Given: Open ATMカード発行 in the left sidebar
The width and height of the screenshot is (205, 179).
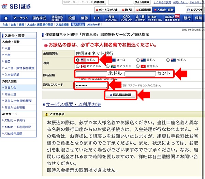Looking at the screenshot, I should [x=15, y=120].
